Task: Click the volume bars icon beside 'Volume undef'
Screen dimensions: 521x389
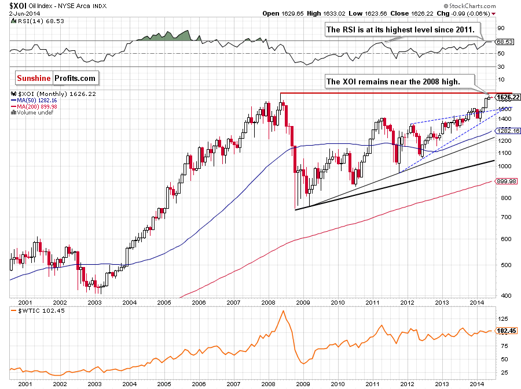Action: click(14, 112)
